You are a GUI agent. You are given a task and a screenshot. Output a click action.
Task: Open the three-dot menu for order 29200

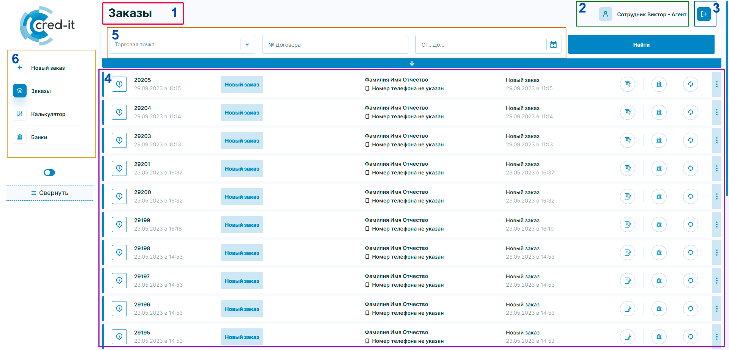click(717, 196)
